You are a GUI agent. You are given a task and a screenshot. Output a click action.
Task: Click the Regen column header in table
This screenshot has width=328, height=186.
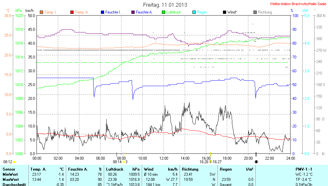click(226, 169)
